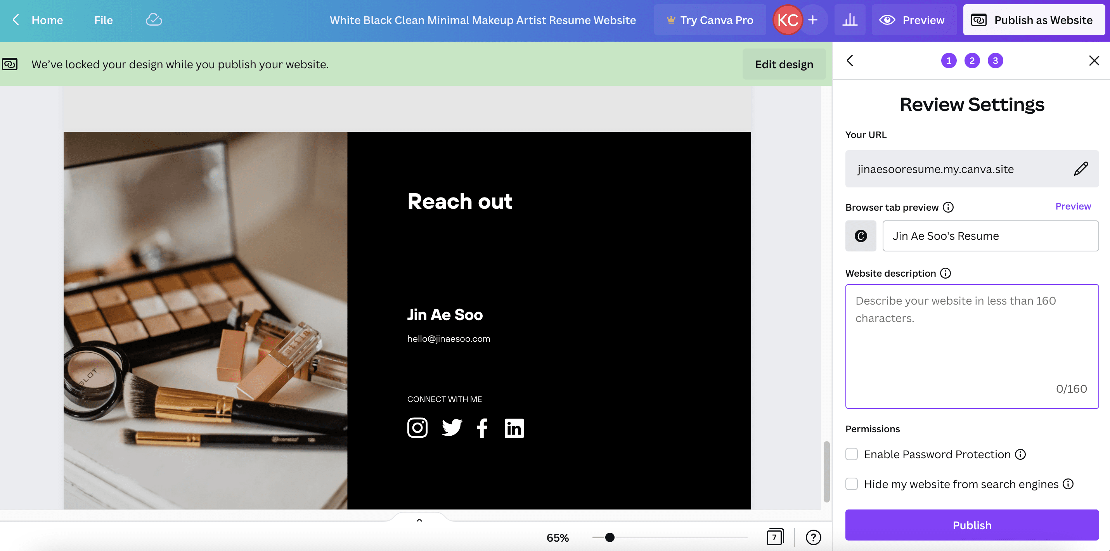This screenshot has width=1110, height=551.
Task: Click step 2 in the publish flow
Action: coord(971,60)
